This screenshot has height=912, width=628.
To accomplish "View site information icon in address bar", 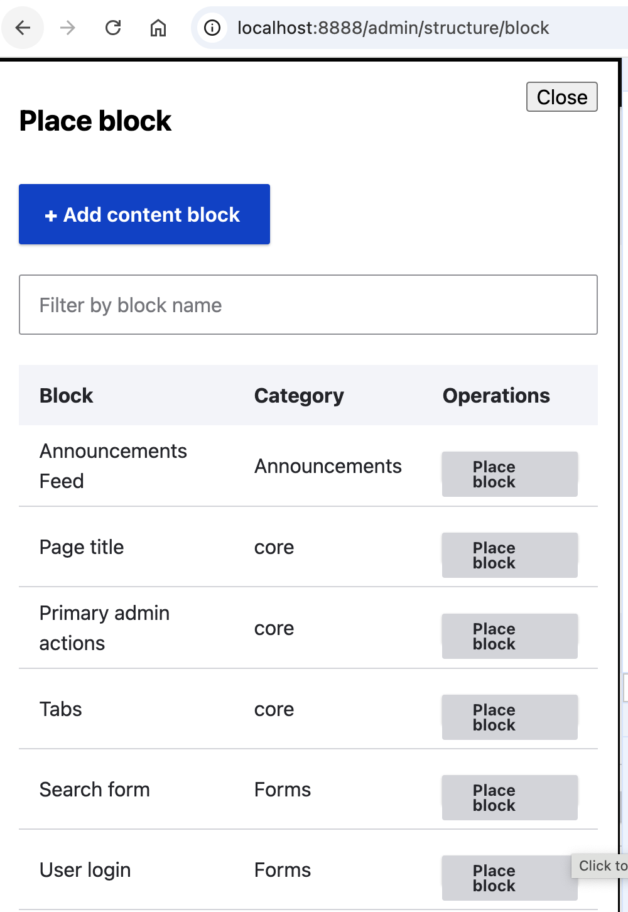I will pyautogui.click(x=213, y=28).
